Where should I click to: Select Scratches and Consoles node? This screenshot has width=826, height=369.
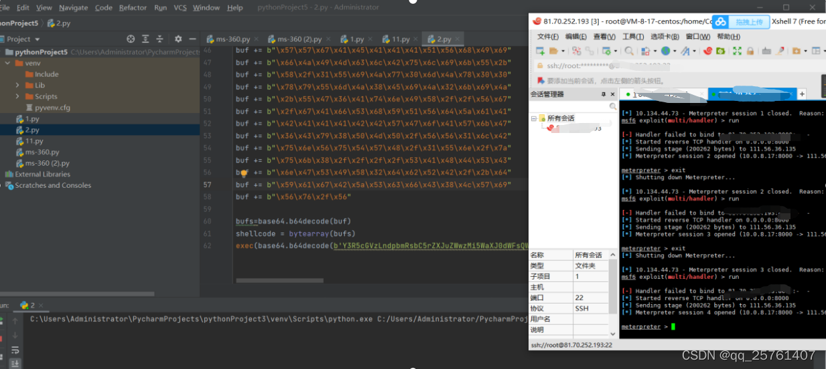[53, 185]
